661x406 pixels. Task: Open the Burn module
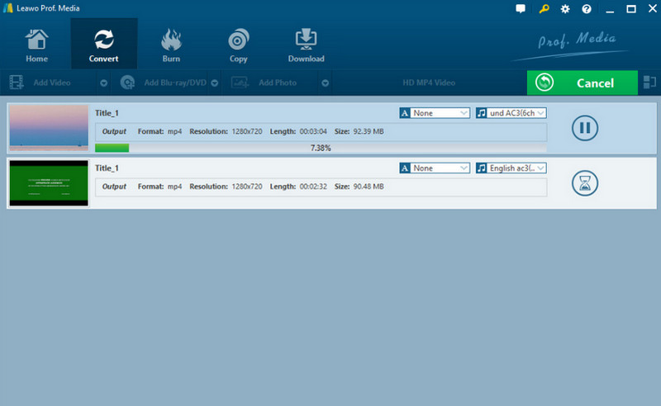click(171, 45)
